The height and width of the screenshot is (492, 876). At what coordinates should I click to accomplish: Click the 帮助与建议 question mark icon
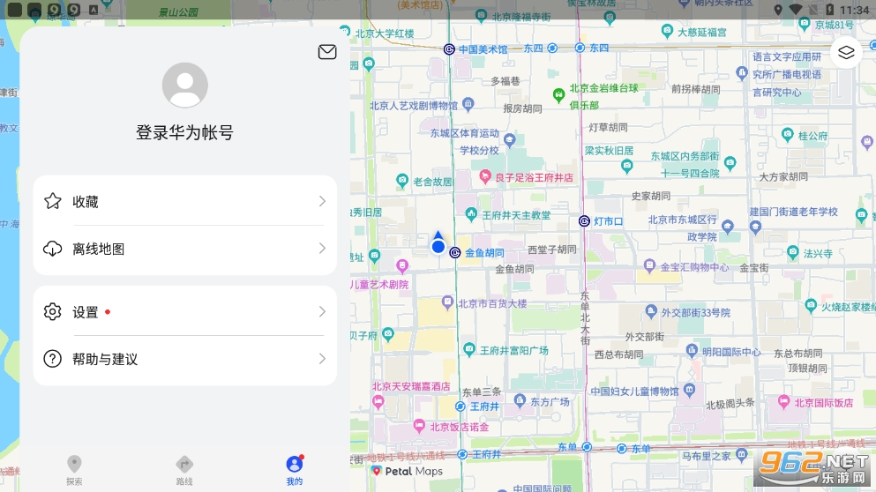tap(53, 359)
